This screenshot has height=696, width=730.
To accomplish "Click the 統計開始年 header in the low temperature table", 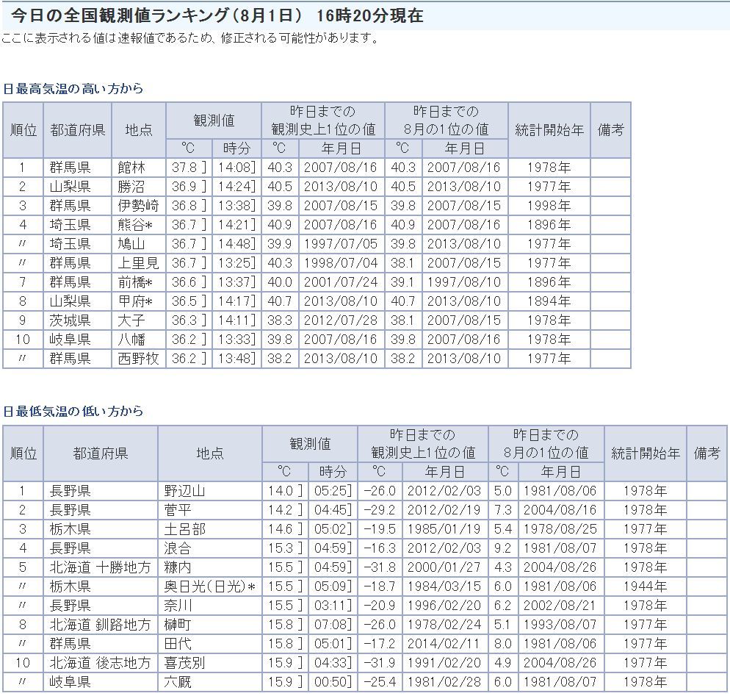I will [645, 453].
